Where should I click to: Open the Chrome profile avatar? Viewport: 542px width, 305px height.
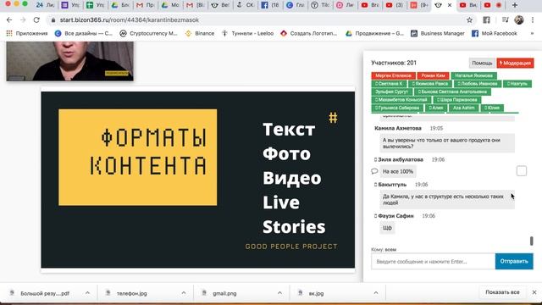[x=519, y=20]
